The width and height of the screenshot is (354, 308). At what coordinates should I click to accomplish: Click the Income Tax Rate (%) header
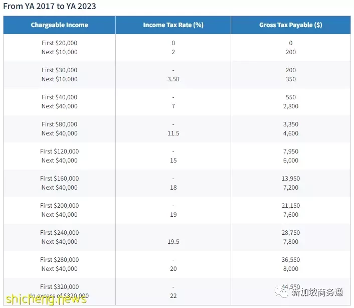tap(173, 25)
